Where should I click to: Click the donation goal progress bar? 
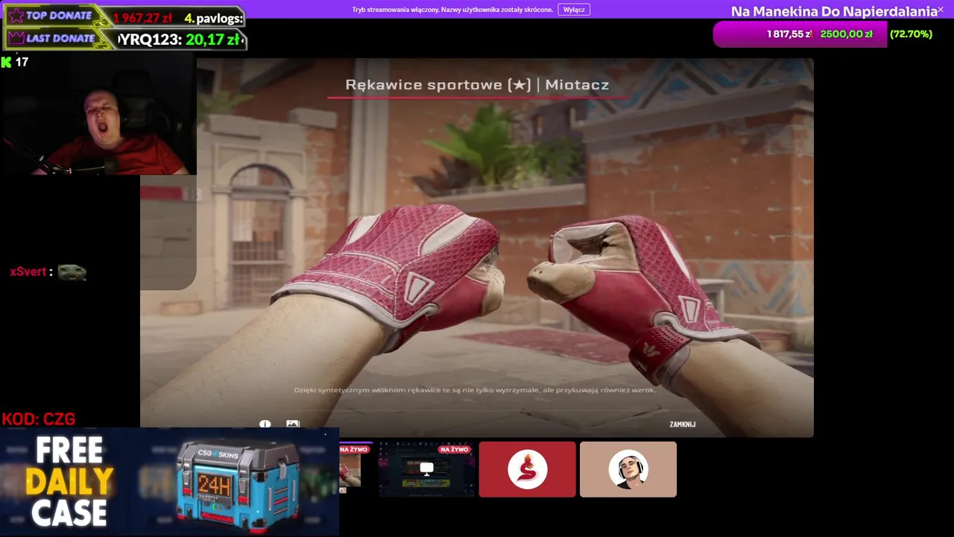(800, 34)
